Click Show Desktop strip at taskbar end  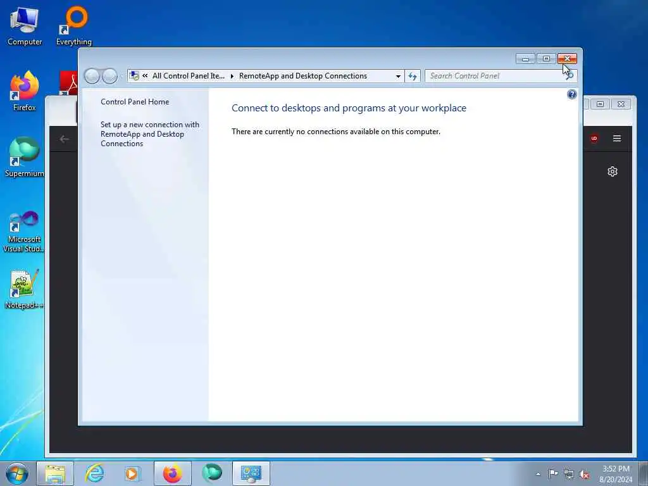coord(644,473)
